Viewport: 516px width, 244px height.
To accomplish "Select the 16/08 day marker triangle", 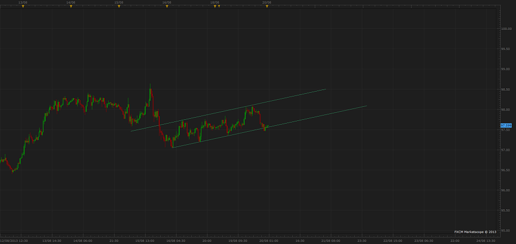I will click(167, 7).
